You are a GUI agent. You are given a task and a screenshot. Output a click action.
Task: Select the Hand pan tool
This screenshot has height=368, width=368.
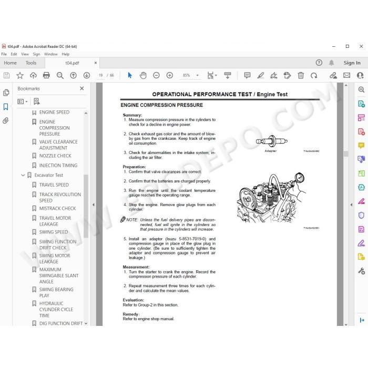pyautogui.click(x=143, y=75)
